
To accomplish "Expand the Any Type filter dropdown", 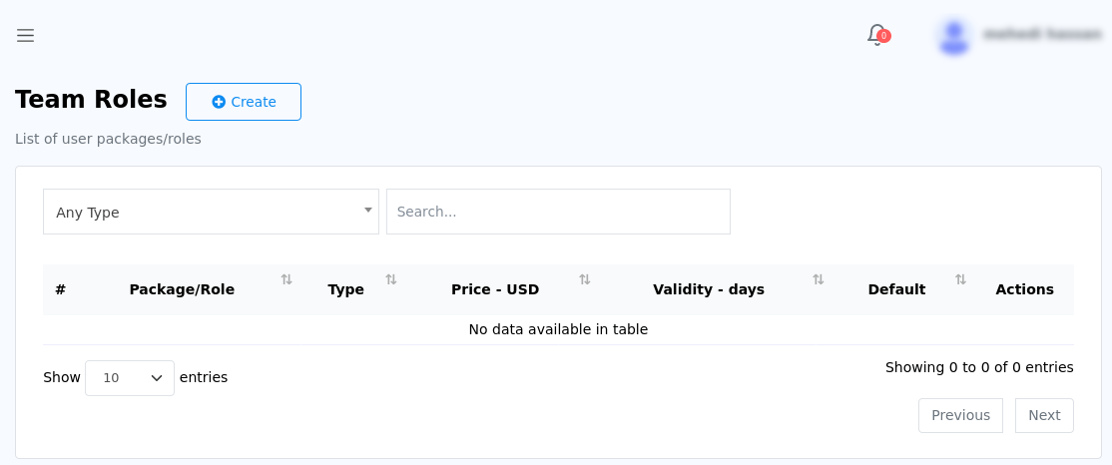I will coord(211,212).
